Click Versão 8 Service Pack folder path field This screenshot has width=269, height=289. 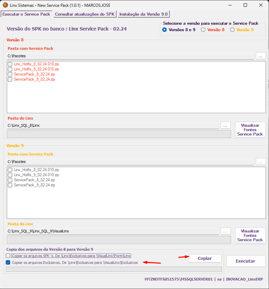(x=130, y=56)
